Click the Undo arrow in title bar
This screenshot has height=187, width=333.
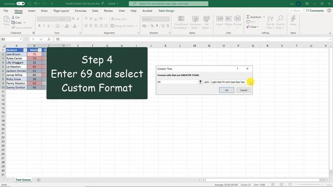(35, 4)
